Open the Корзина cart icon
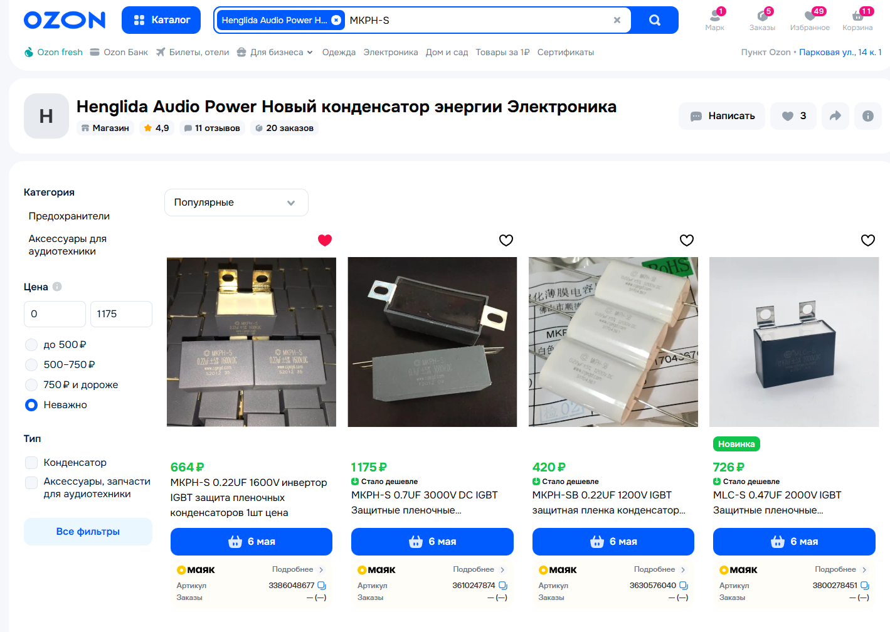The image size is (890, 632). coord(857,19)
